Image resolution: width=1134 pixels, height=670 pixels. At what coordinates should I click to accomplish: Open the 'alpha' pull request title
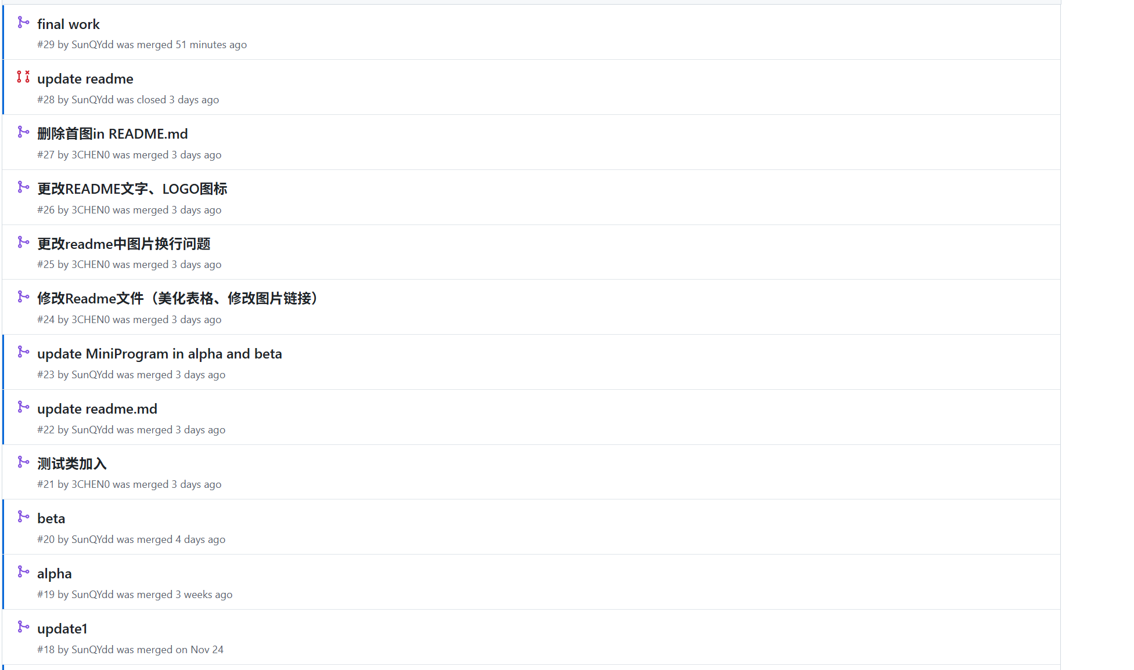pyautogui.click(x=55, y=574)
